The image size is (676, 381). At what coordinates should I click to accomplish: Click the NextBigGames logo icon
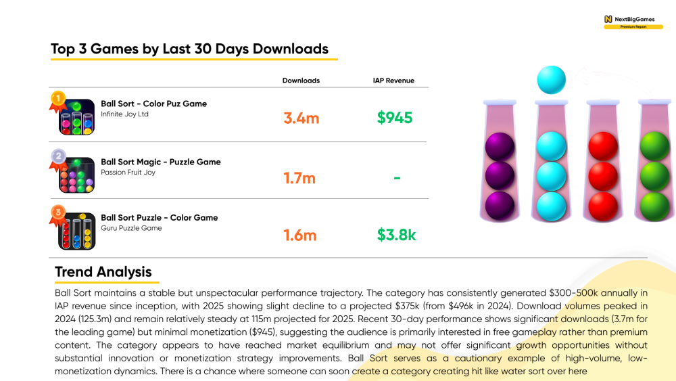click(608, 19)
